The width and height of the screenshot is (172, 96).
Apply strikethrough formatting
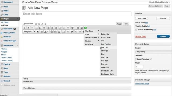pyautogui.click(x=32, y=28)
